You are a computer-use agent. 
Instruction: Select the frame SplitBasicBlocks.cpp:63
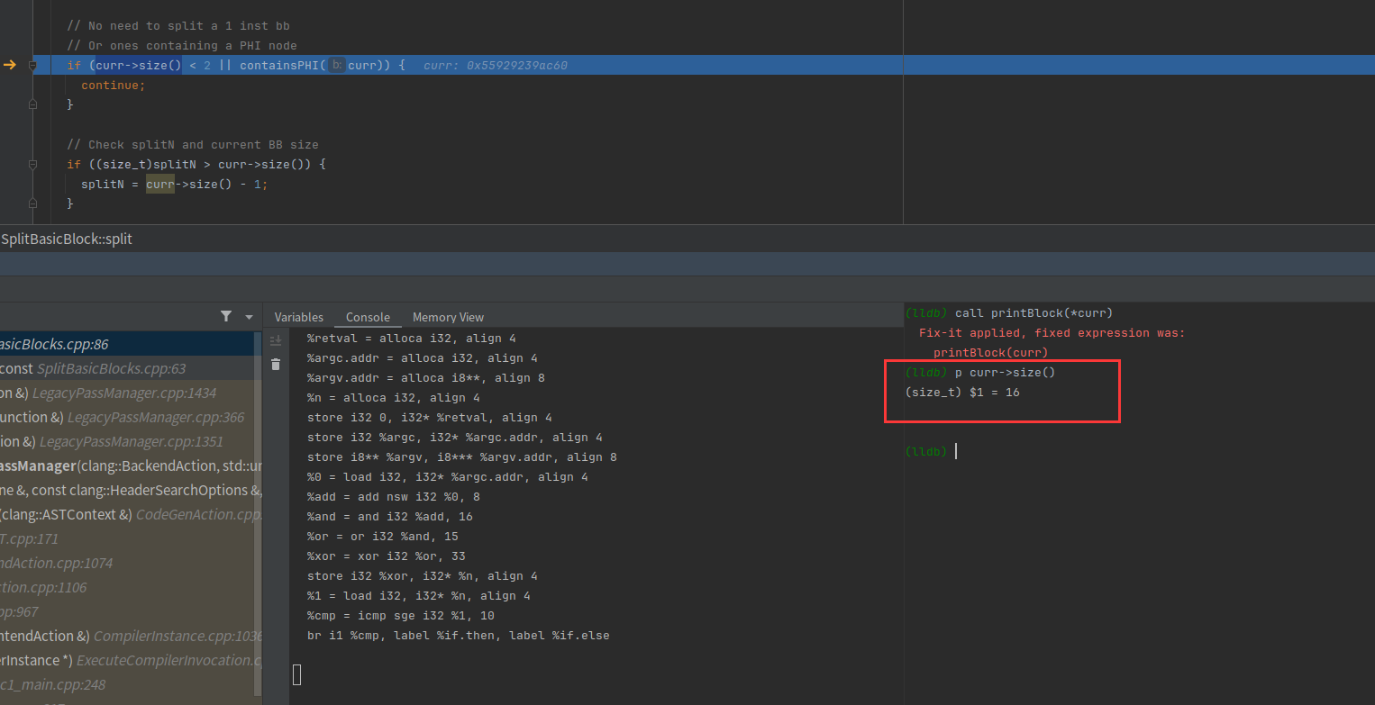(128, 368)
